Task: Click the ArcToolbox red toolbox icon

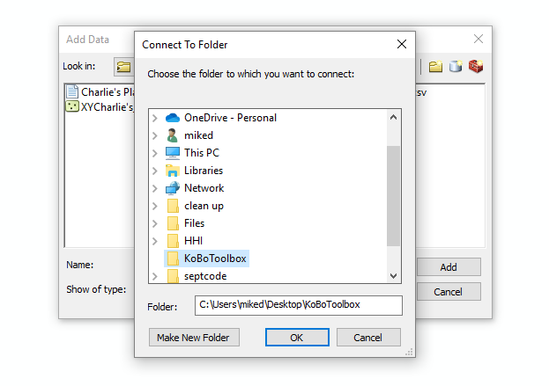Action: tap(476, 66)
